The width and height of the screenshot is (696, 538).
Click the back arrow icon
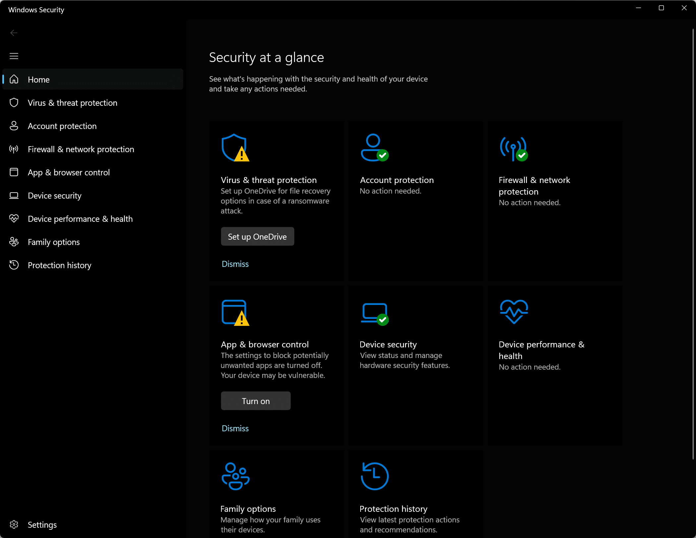click(14, 32)
